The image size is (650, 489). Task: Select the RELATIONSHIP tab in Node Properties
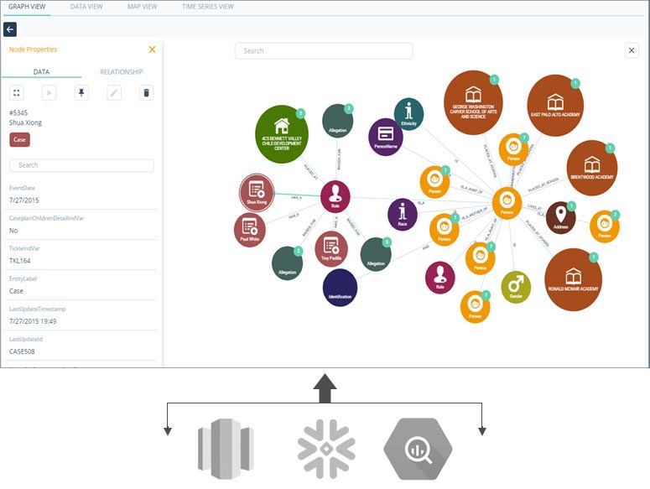(121, 71)
